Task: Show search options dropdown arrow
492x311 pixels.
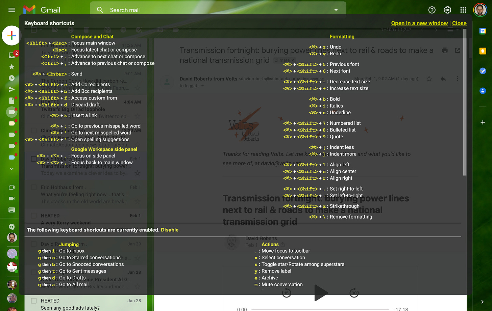Action: click(336, 10)
